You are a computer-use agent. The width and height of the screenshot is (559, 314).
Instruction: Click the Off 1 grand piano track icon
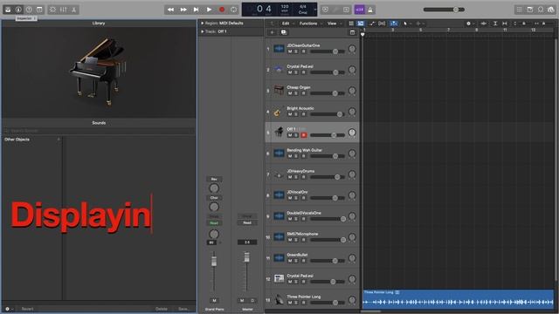point(279,133)
